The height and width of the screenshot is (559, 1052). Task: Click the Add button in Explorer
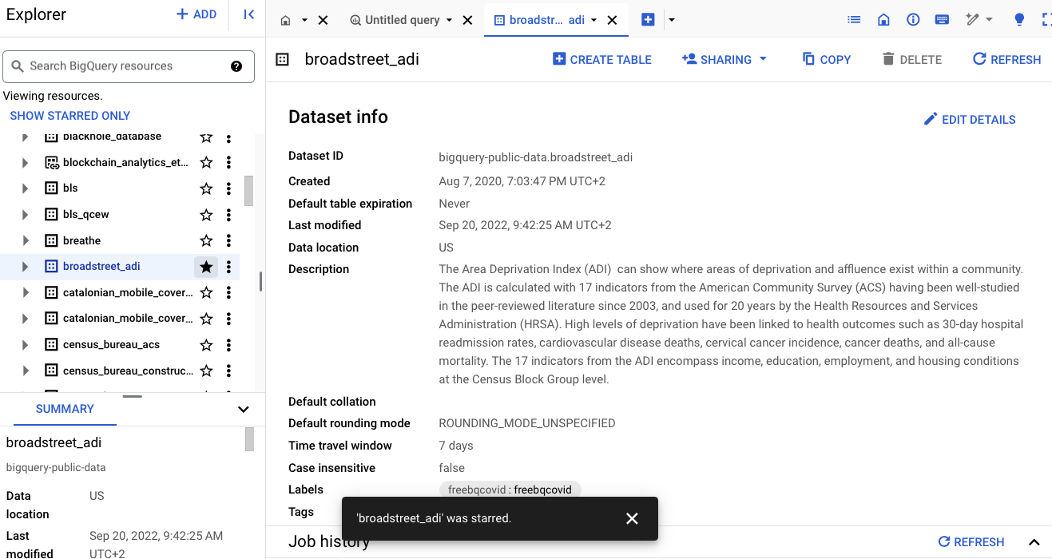tap(196, 14)
